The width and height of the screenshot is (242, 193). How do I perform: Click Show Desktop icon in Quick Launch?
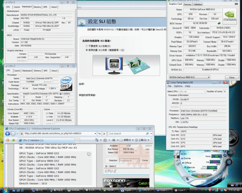[14, 190]
